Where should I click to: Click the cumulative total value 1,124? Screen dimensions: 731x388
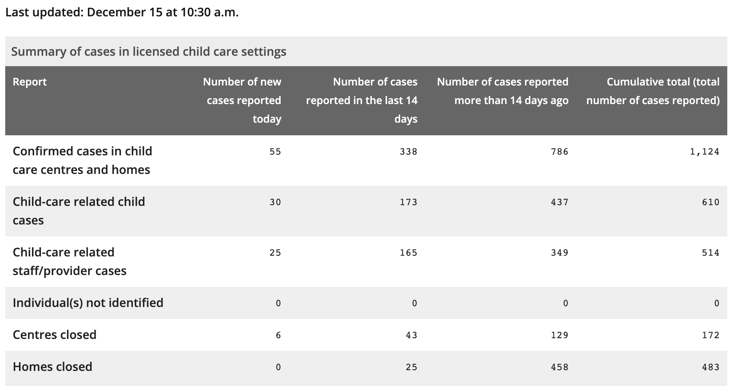coord(705,151)
